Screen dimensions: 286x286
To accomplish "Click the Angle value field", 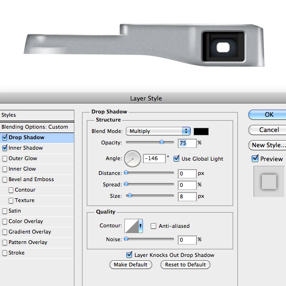I will coord(154,158).
